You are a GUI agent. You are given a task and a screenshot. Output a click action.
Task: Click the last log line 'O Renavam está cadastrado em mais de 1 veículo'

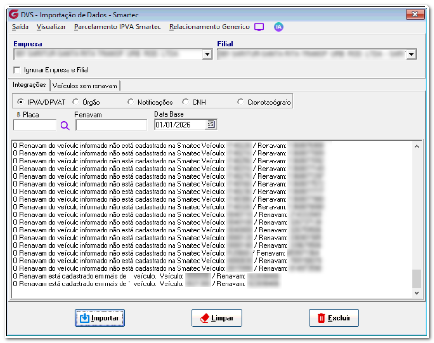pyautogui.click(x=146, y=284)
